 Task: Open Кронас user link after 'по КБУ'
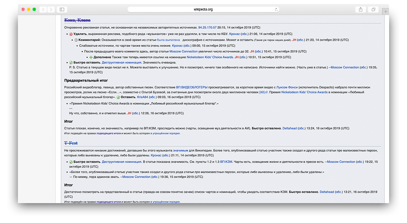tap(234, 34)
